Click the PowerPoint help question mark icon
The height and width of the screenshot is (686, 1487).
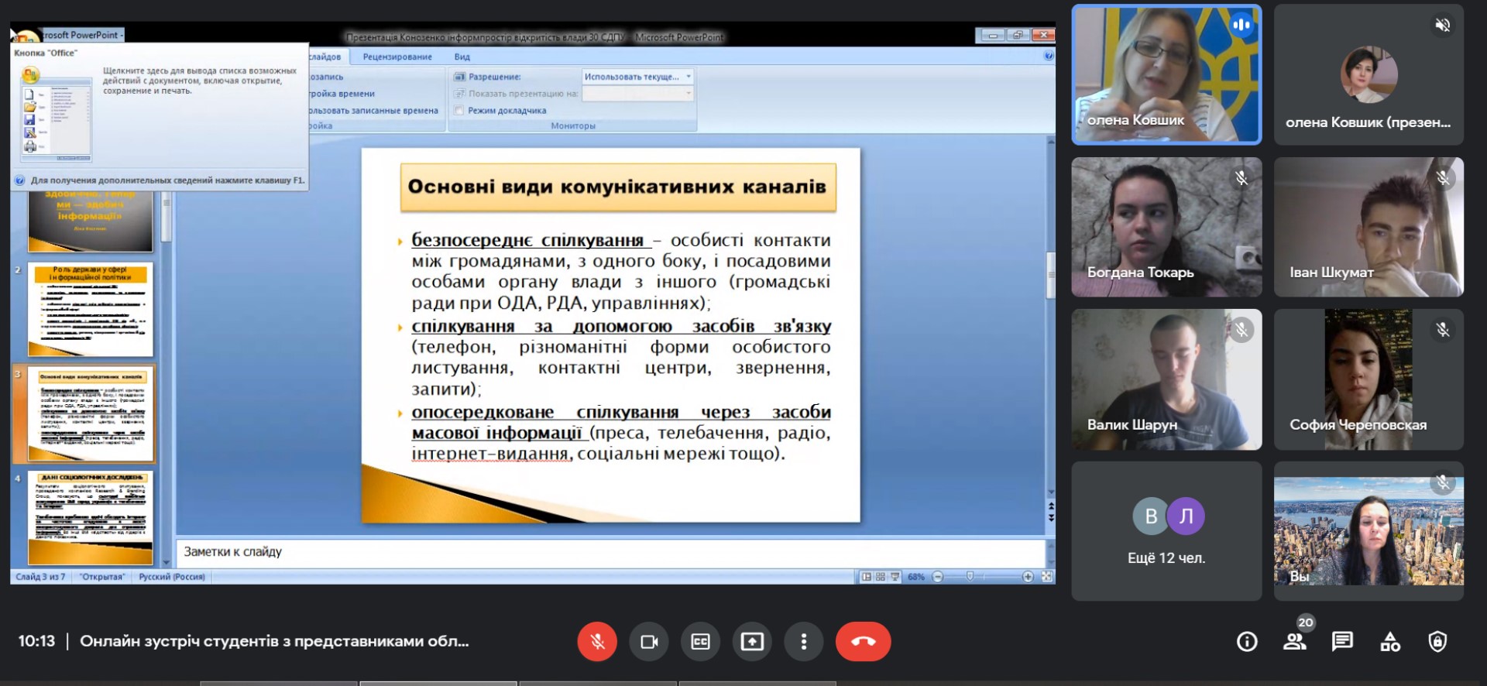[1049, 56]
